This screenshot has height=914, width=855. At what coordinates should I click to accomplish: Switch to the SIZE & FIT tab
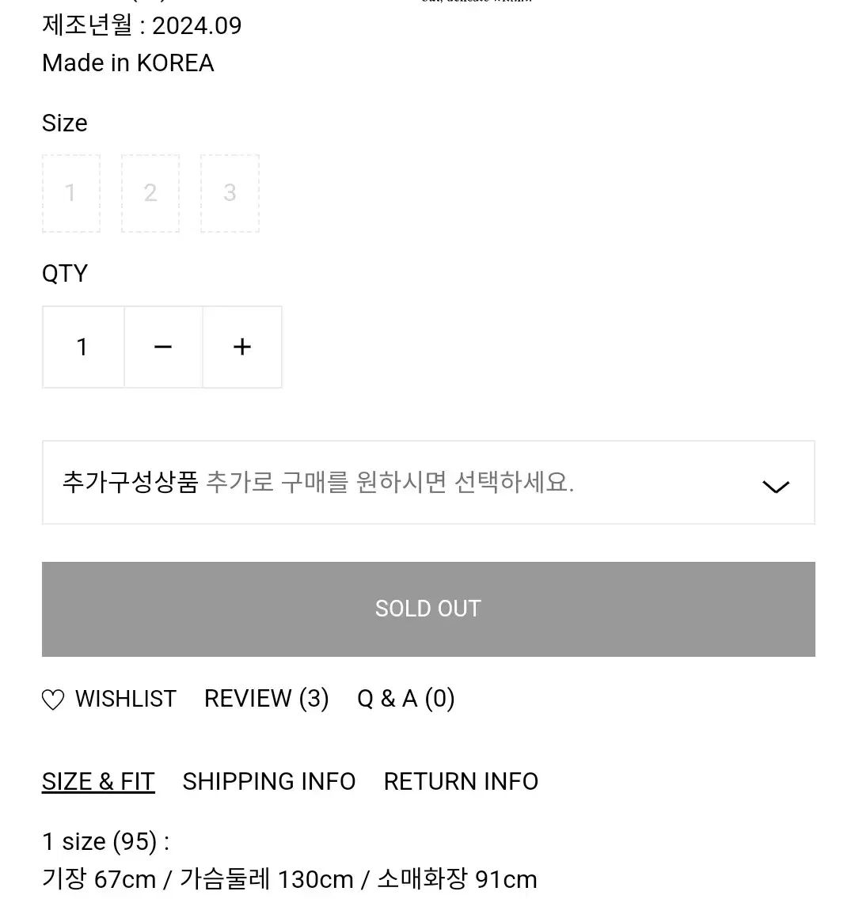coord(98,781)
